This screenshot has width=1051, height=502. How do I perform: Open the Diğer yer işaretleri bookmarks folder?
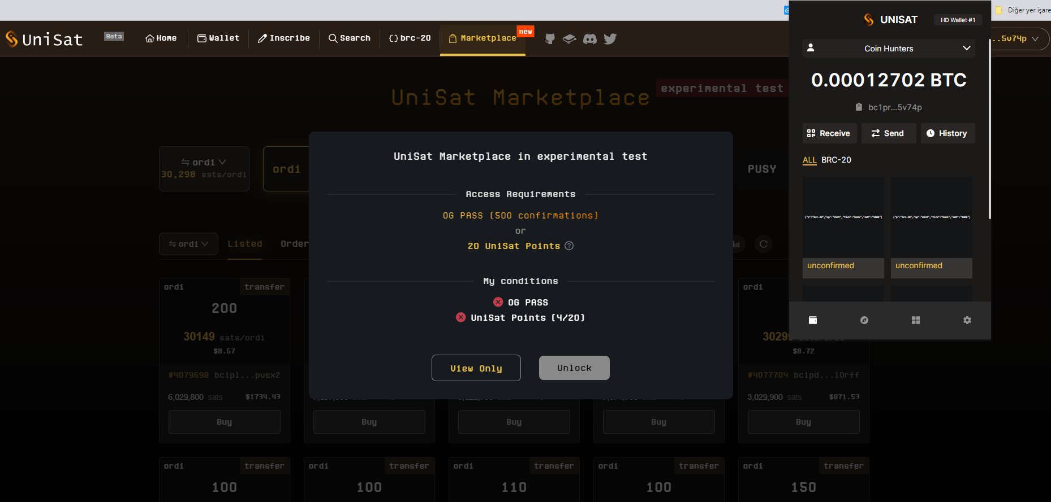pyautogui.click(x=1023, y=10)
